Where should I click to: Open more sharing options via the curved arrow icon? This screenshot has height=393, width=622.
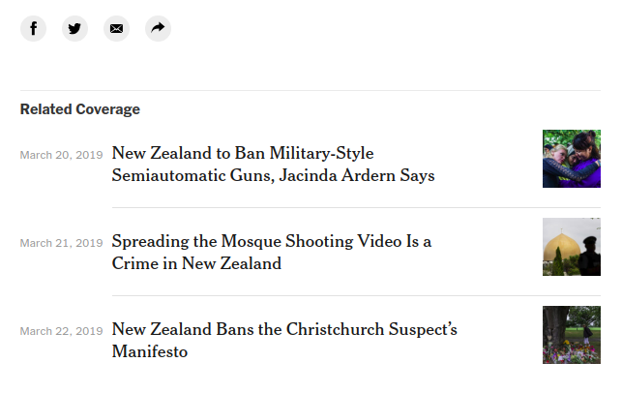click(159, 29)
